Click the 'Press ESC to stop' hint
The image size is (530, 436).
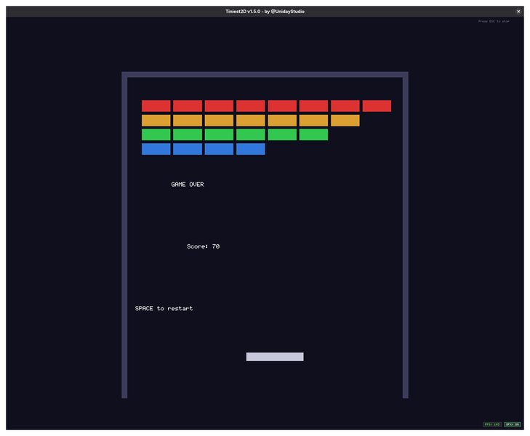click(x=494, y=21)
